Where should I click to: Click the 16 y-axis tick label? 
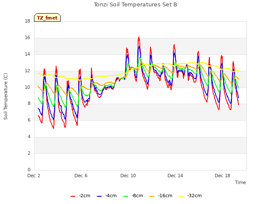point(27,38)
